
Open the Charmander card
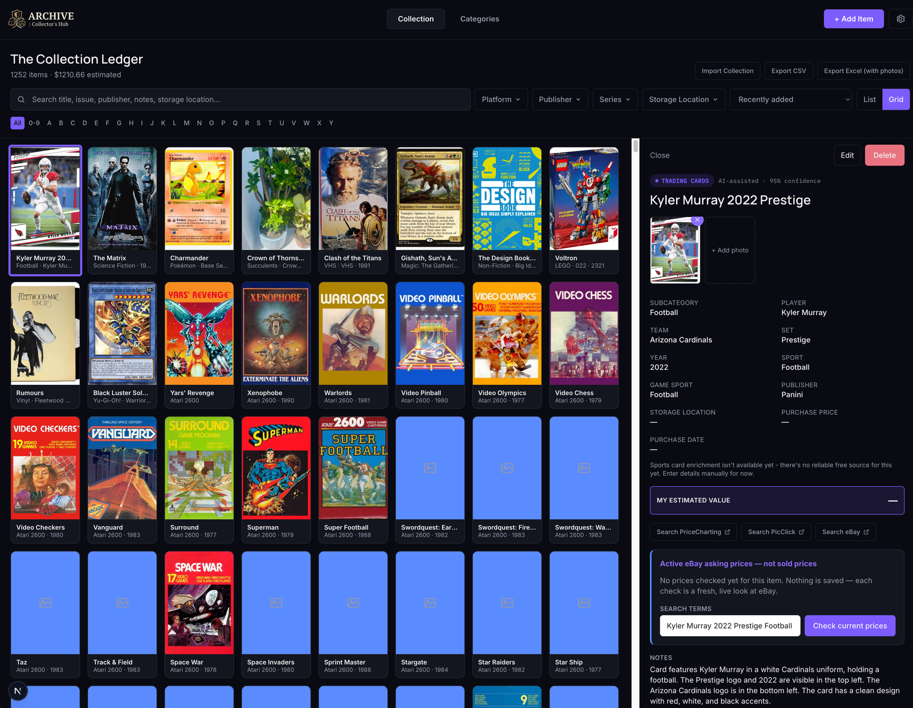tap(199, 210)
